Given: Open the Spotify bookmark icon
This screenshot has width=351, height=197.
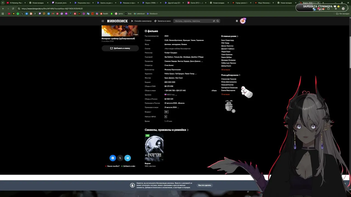Looking at the screenshot, I should (x=18, y=14).
